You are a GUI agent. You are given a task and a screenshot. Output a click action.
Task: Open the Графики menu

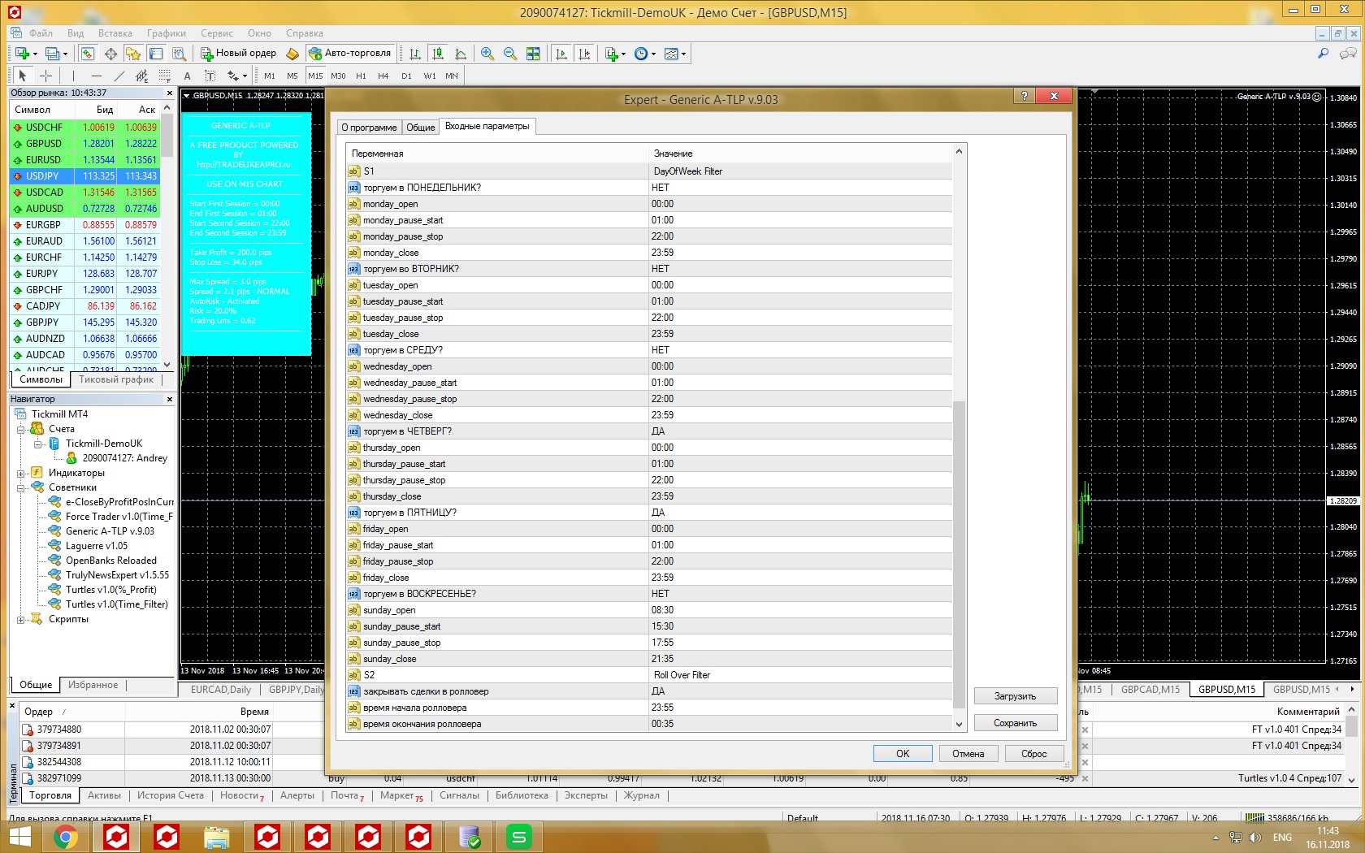pyautogui.click(x=167, y=33)
